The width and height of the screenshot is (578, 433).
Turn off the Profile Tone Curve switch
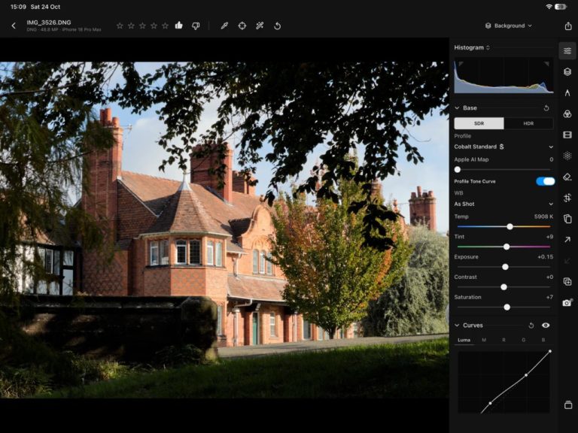(x=545, y=181)
